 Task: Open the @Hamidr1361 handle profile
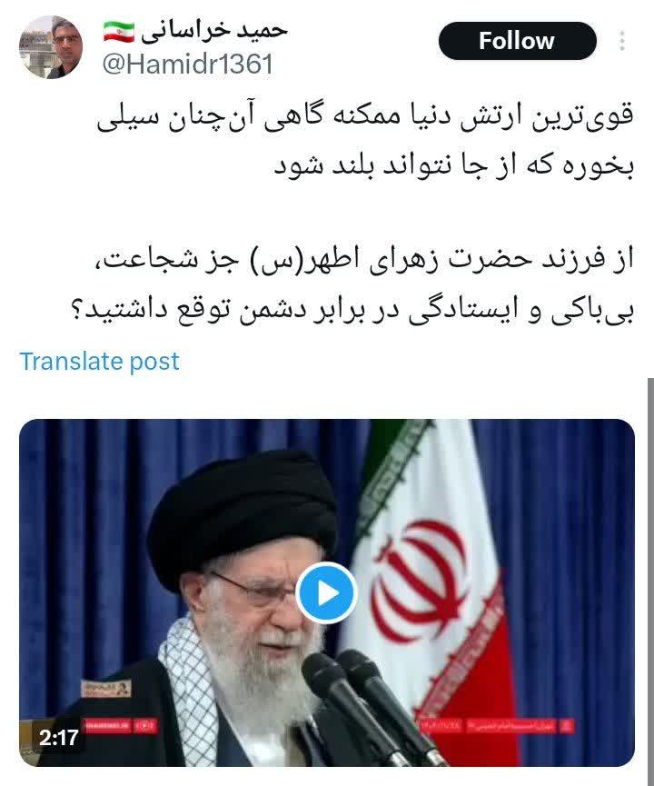(188, 65)
